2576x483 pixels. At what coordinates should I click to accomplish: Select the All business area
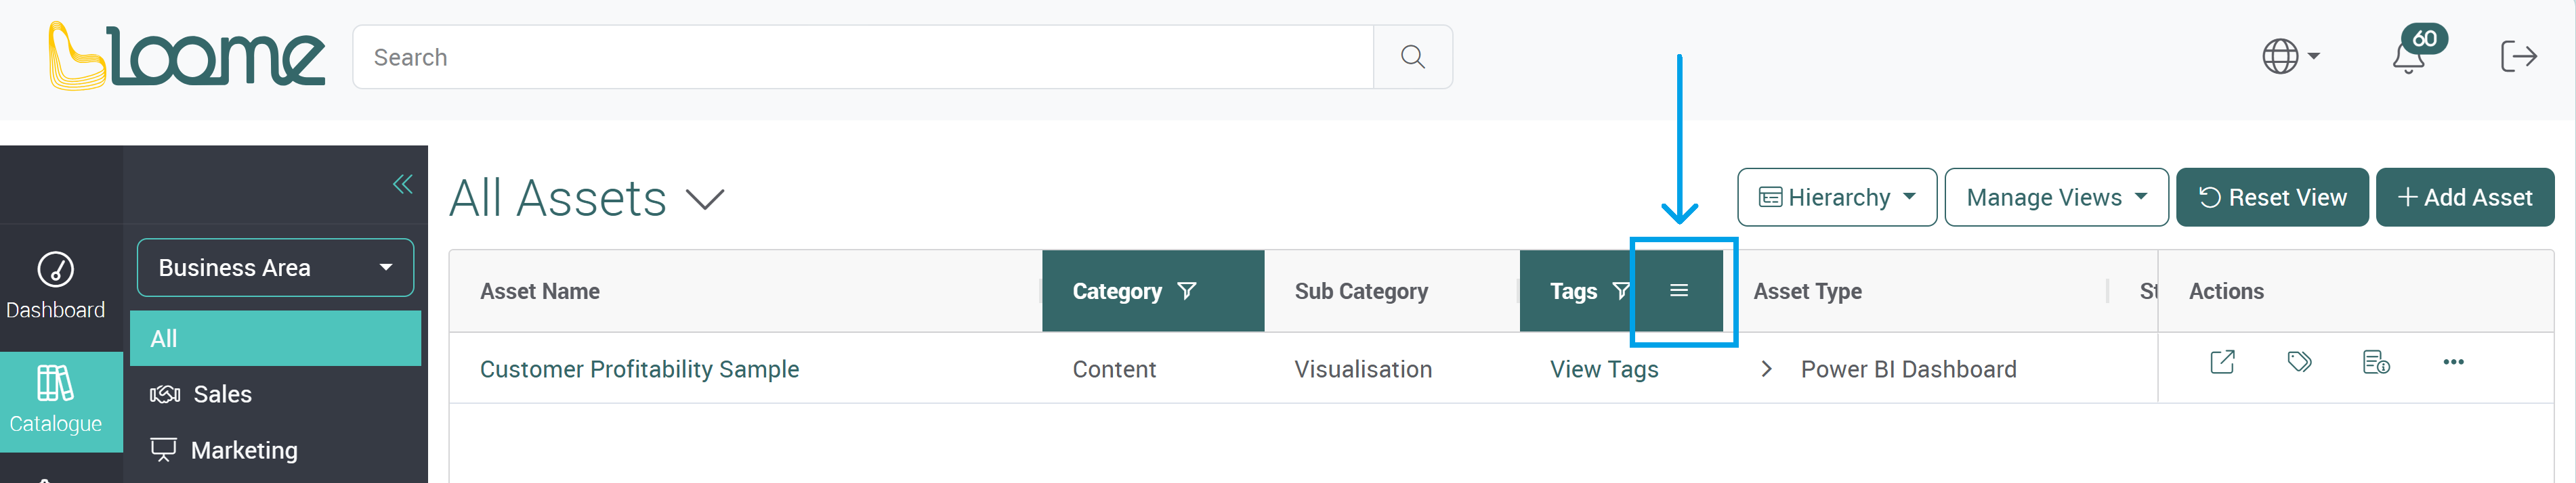275,338
